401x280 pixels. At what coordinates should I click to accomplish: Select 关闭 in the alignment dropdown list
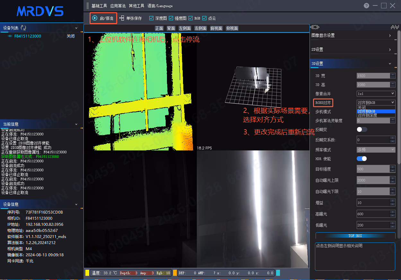pos(376,107)
